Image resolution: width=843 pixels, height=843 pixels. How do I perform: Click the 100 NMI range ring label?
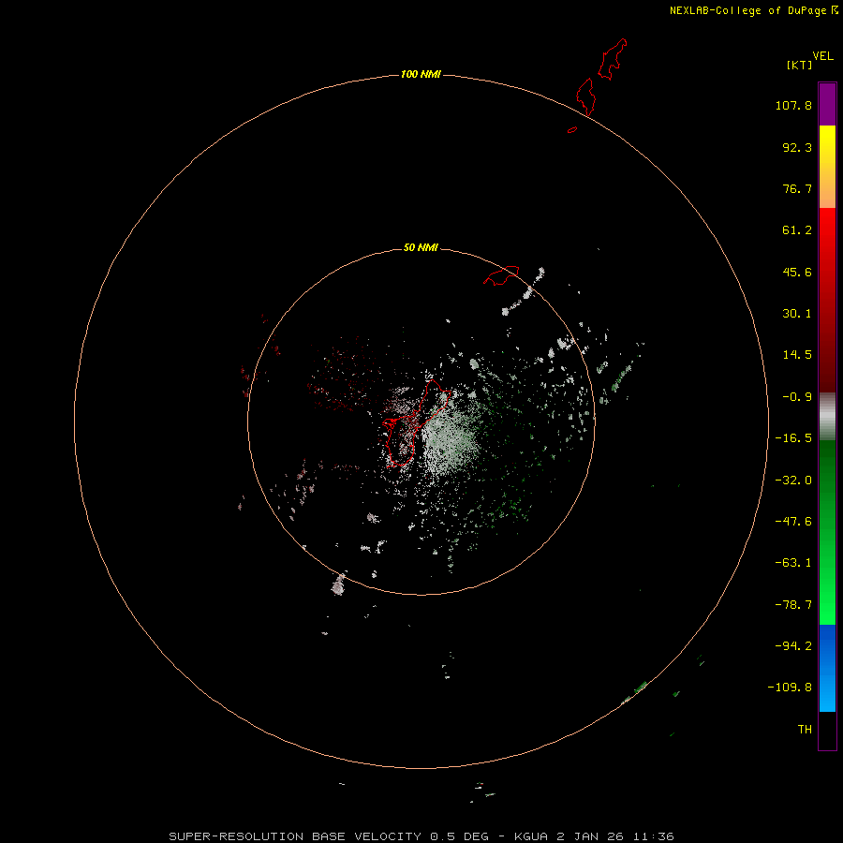(x=421, y=74)
